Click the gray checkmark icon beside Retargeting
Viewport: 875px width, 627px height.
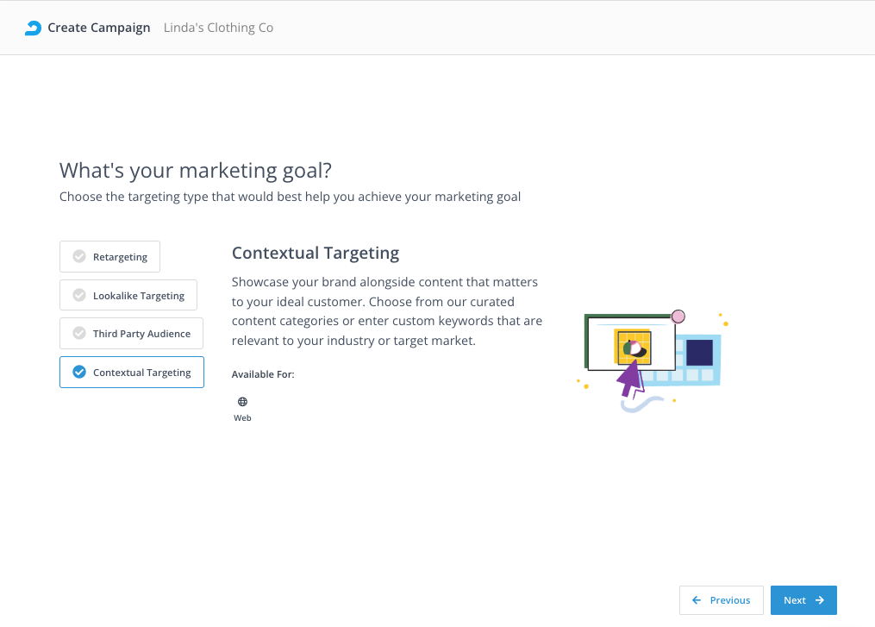point(79,256)
